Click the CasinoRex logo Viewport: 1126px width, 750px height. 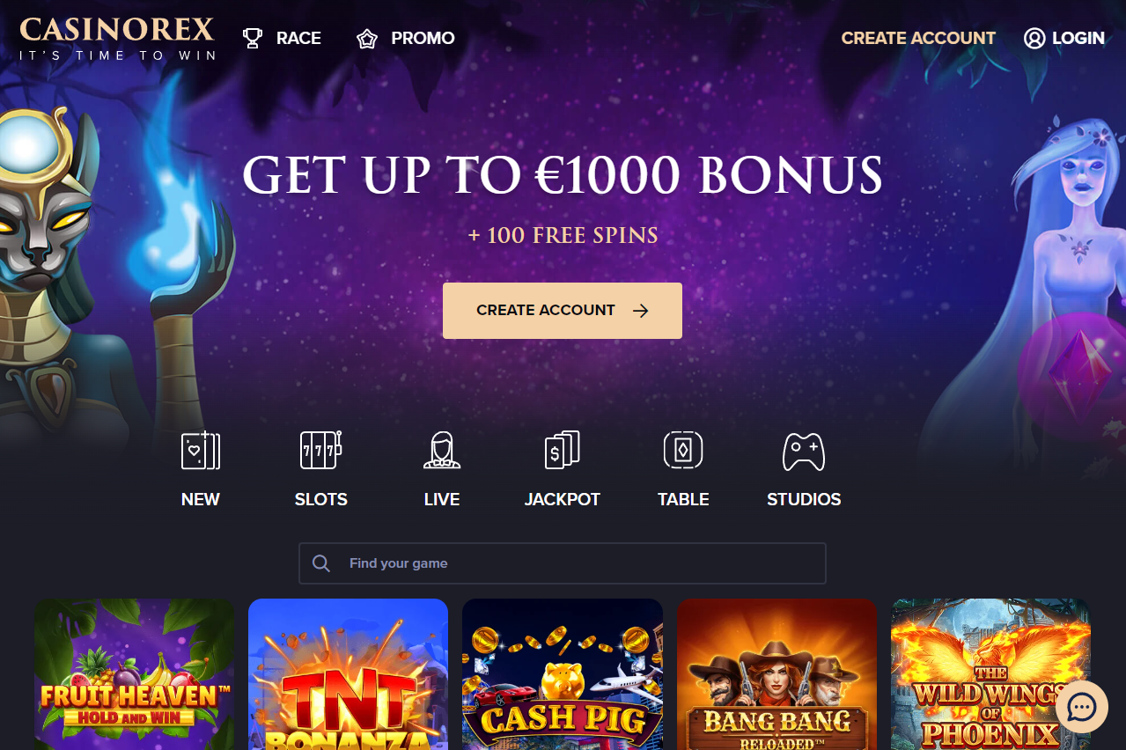click(x=117, y=38)
